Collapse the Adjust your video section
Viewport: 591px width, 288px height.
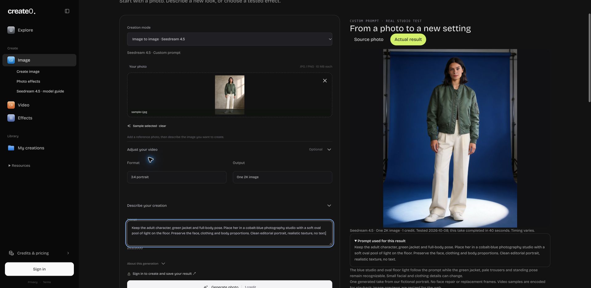[329, 150]
